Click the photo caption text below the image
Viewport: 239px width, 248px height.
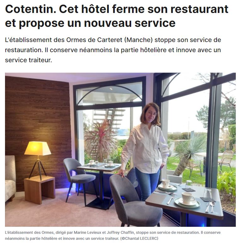pyautogui.click(x=113, y=235)
